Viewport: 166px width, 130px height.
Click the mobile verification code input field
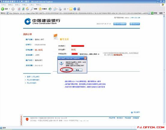pos(75,54)
